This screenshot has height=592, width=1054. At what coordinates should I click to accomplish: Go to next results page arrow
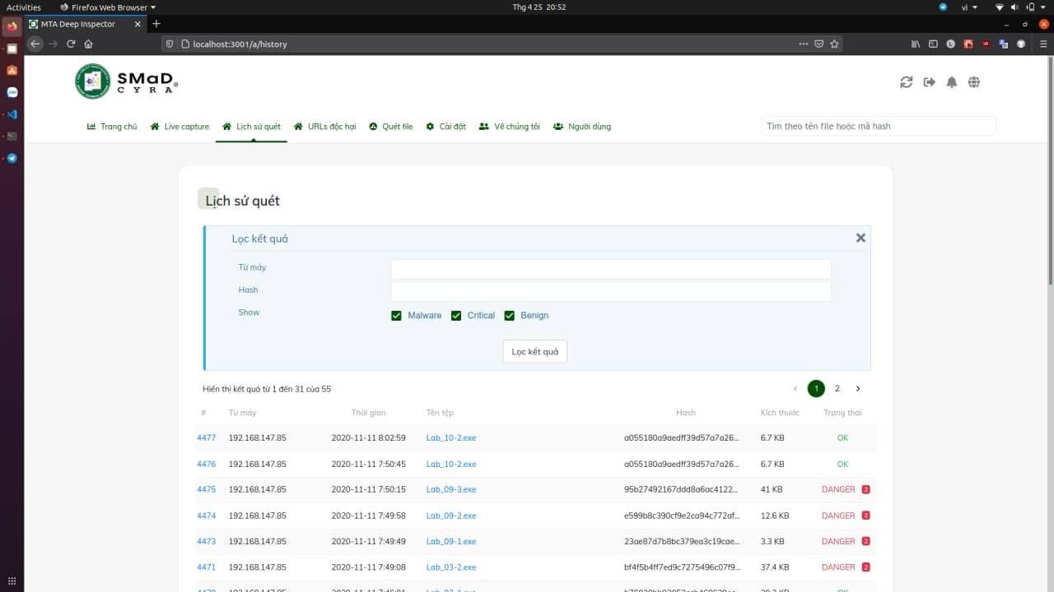coord(857,389)
